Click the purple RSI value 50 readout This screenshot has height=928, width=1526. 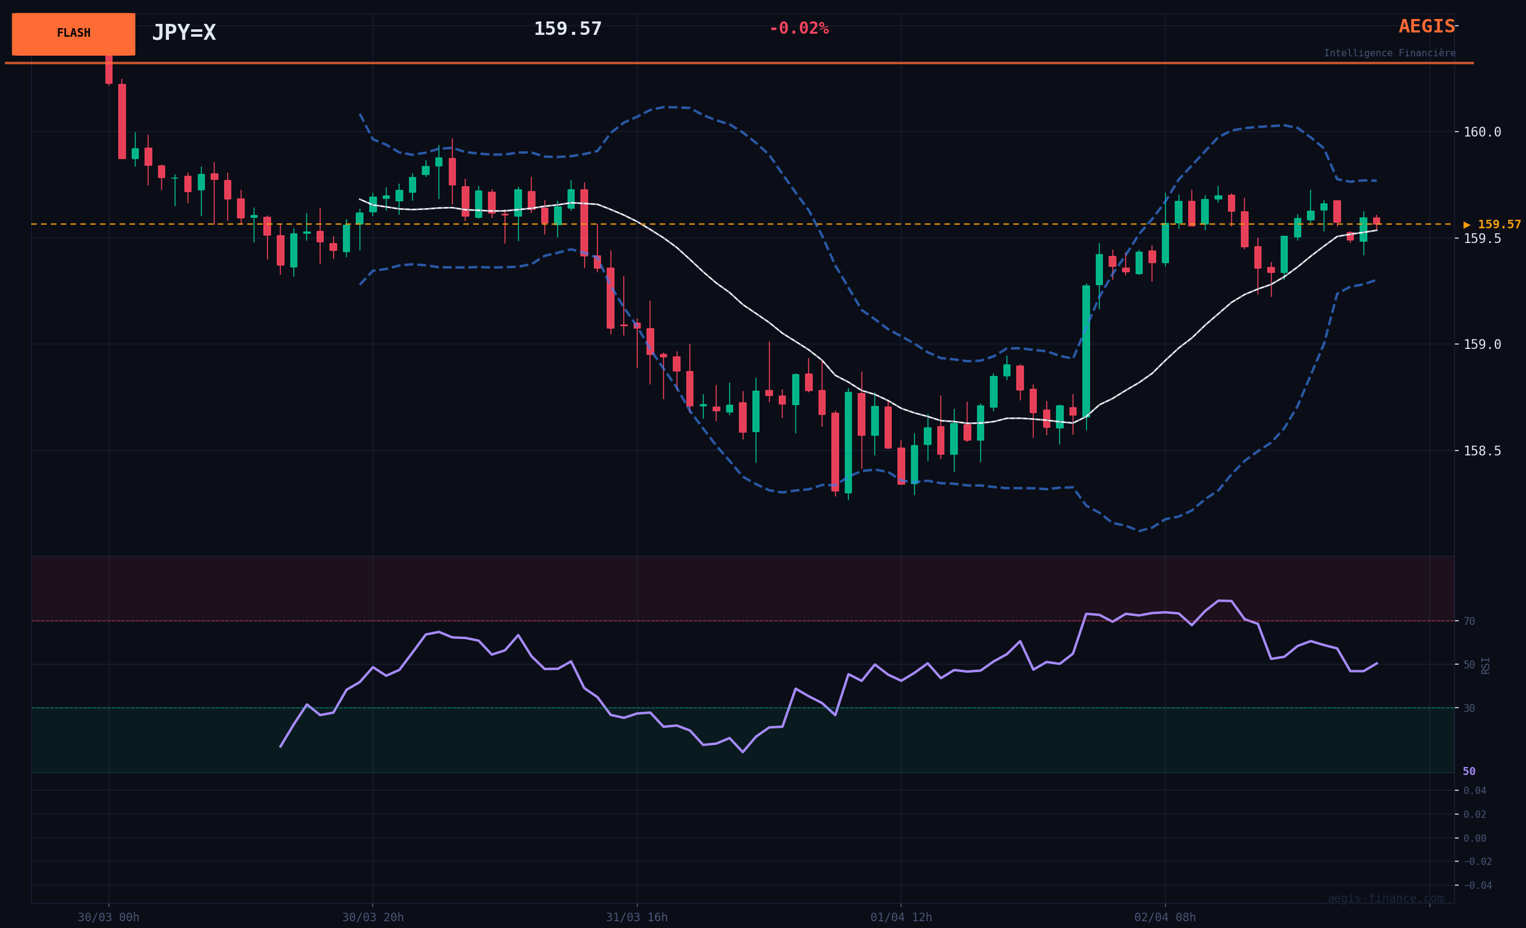(x=1469, y=772)
